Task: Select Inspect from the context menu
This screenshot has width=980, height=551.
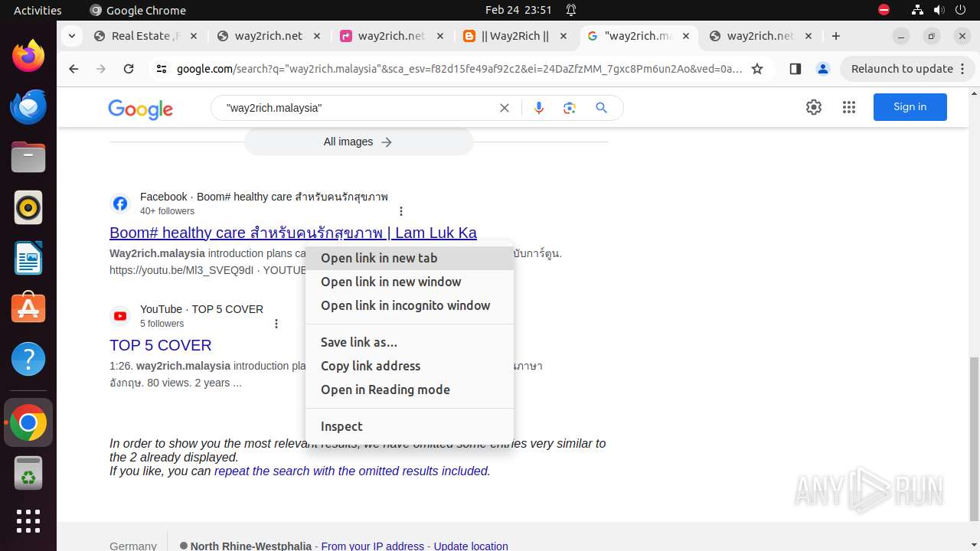Action: click(x=410, y=426)
